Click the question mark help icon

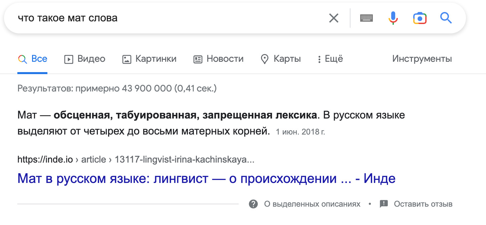tap(253, 204)
